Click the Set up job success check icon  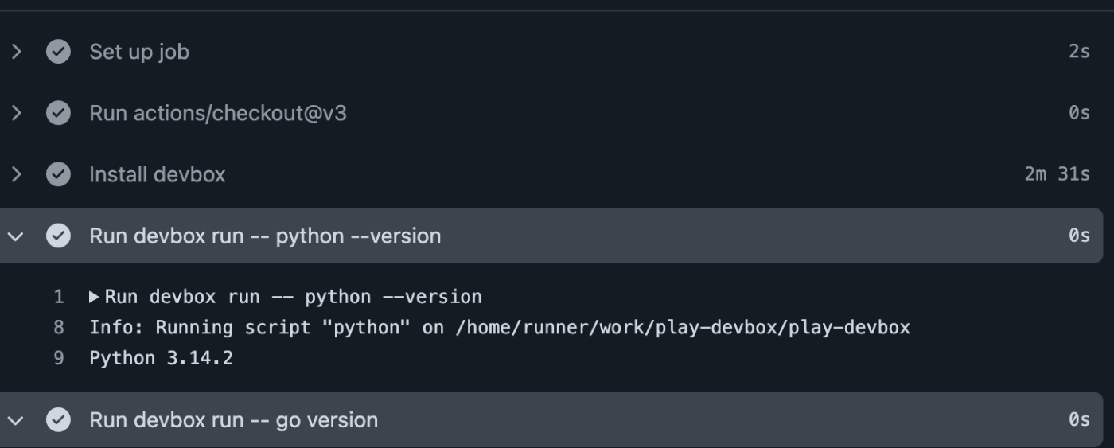click(58, 52)
